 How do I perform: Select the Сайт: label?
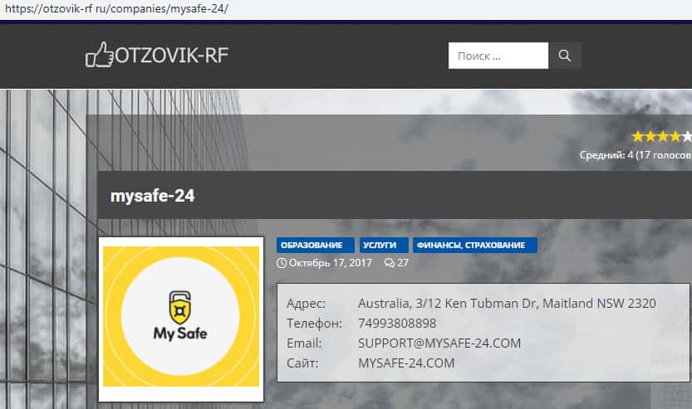[302, 363]
